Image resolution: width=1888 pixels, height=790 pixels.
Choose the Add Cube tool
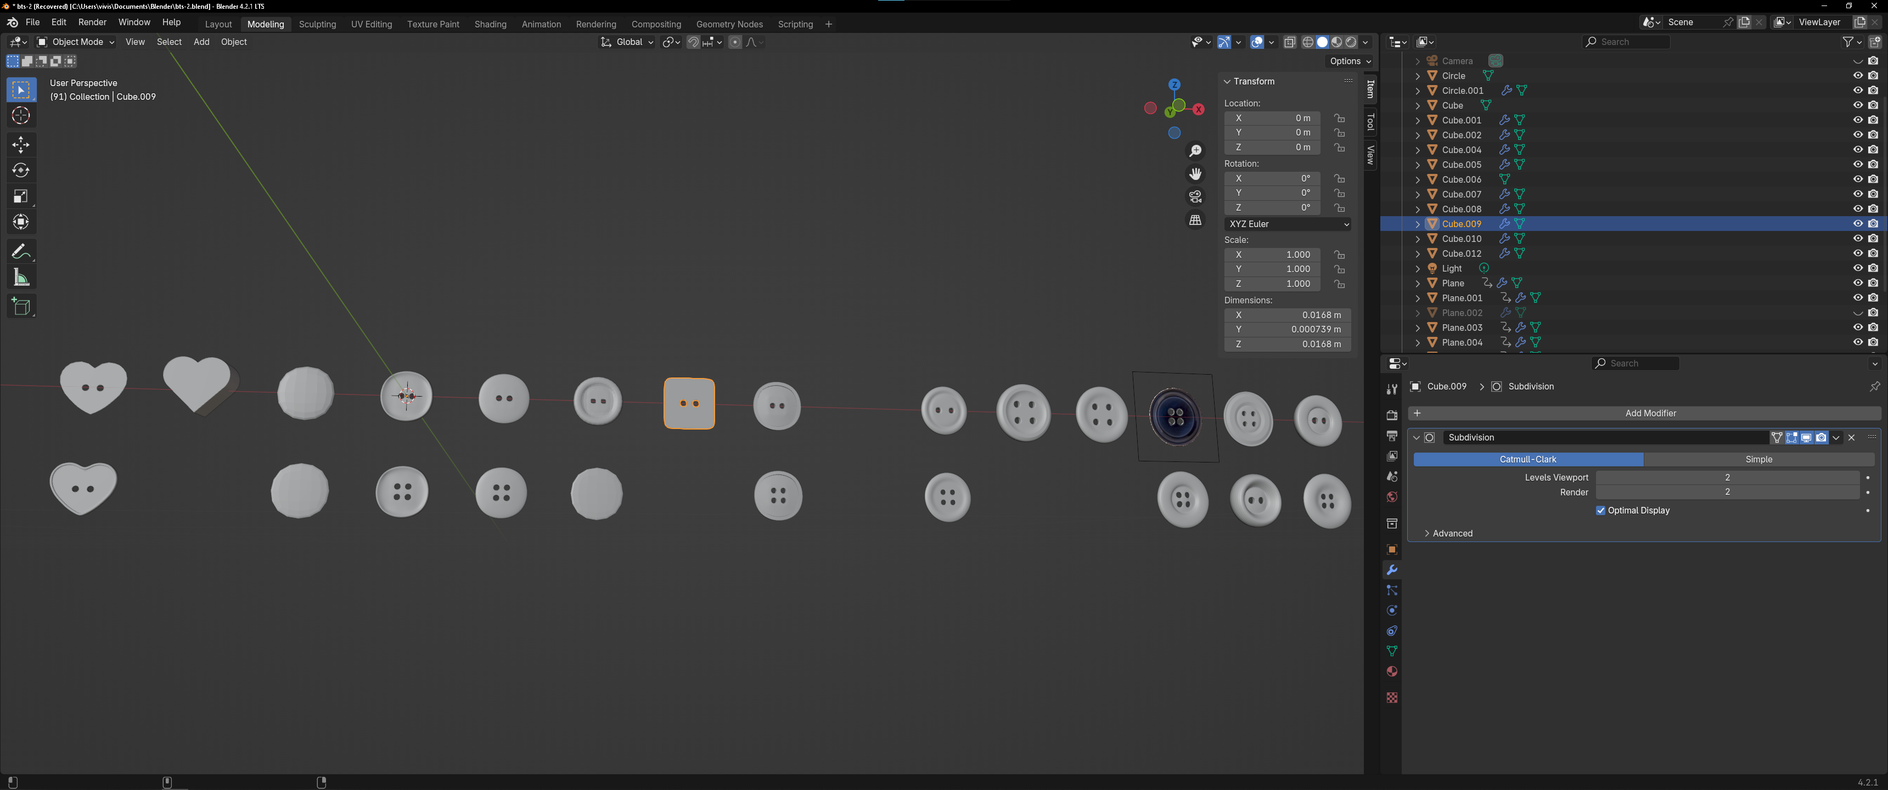[20, 306]
